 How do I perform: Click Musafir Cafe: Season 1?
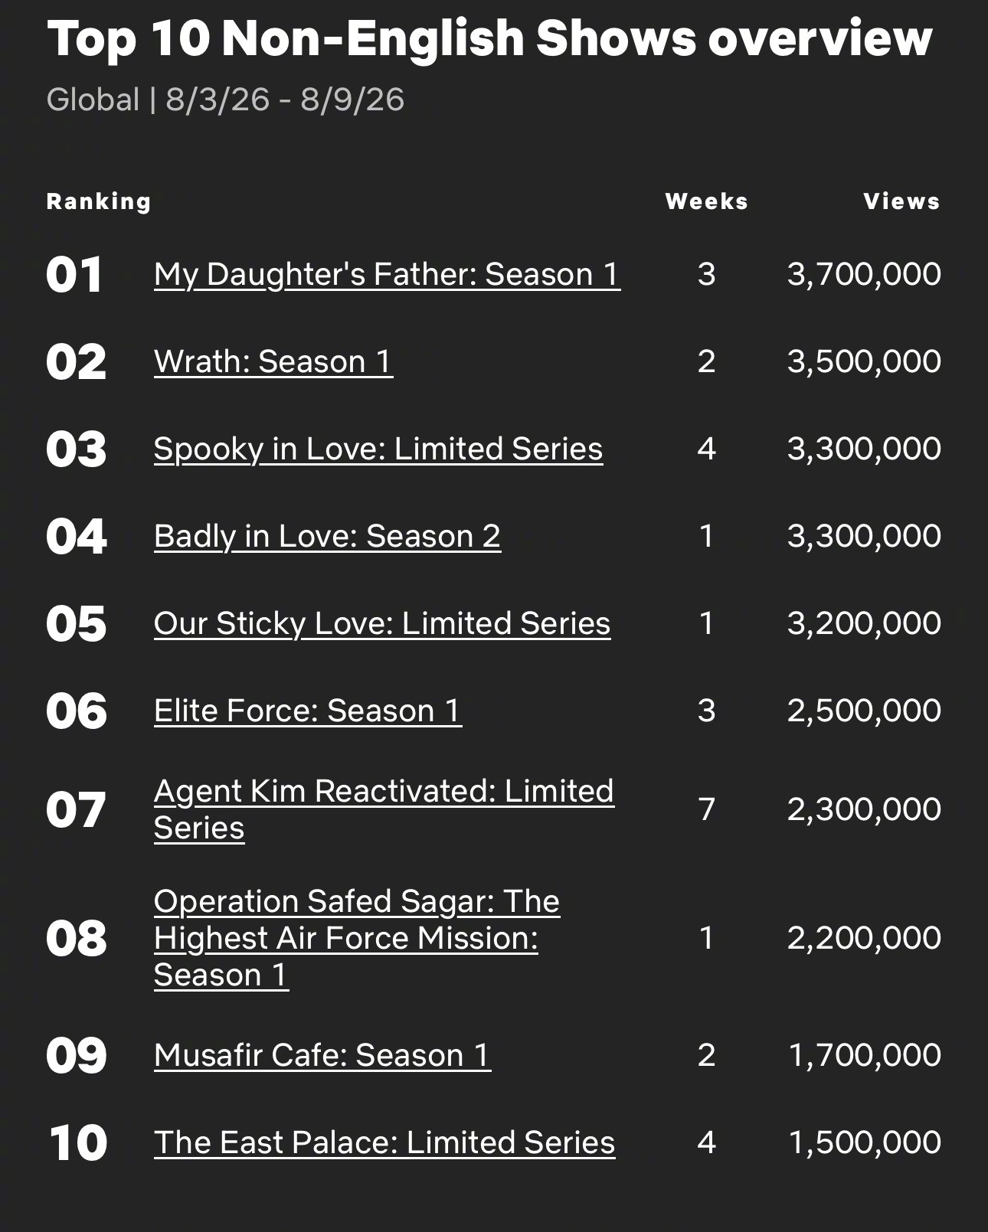pyautogui.click(x=322, y=1055)
